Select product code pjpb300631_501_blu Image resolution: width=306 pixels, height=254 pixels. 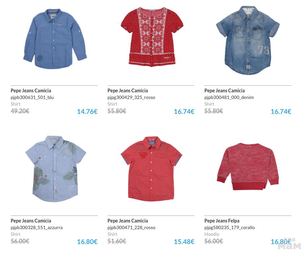click(32, 97)
